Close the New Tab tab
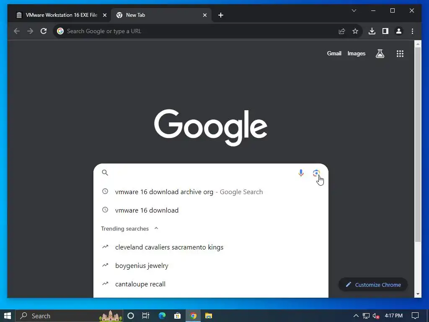 tap(204, 15)
